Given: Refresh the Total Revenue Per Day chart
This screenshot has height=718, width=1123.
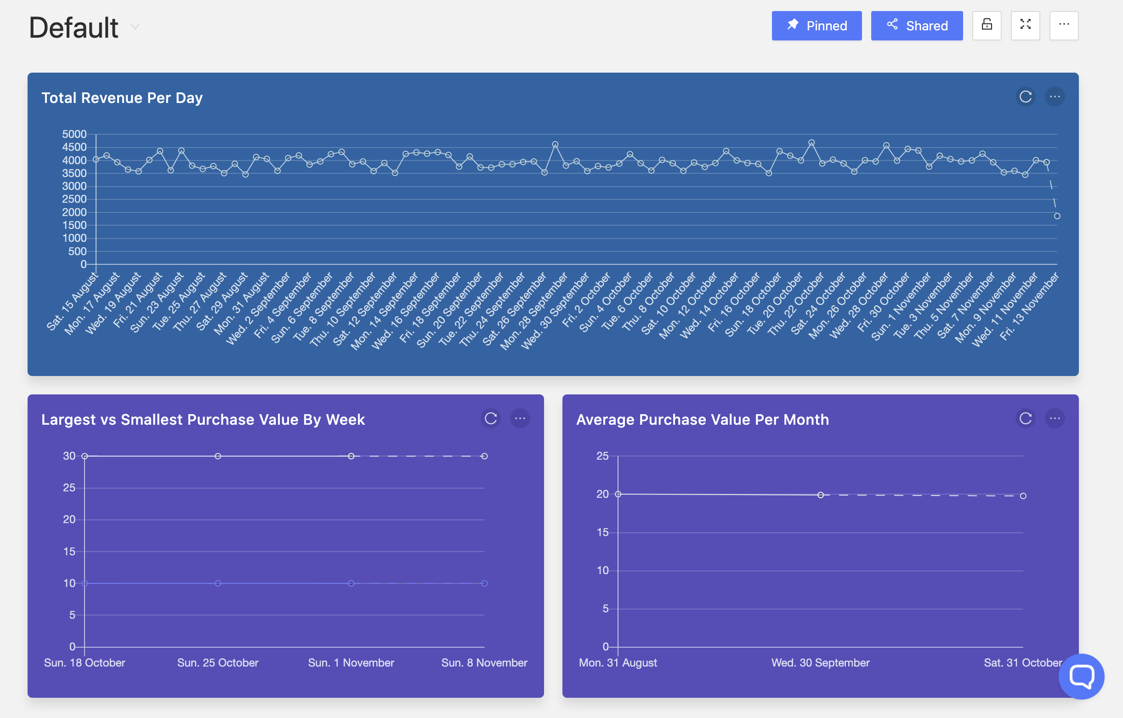Looking at the screenshot, I should [1026, 97].
